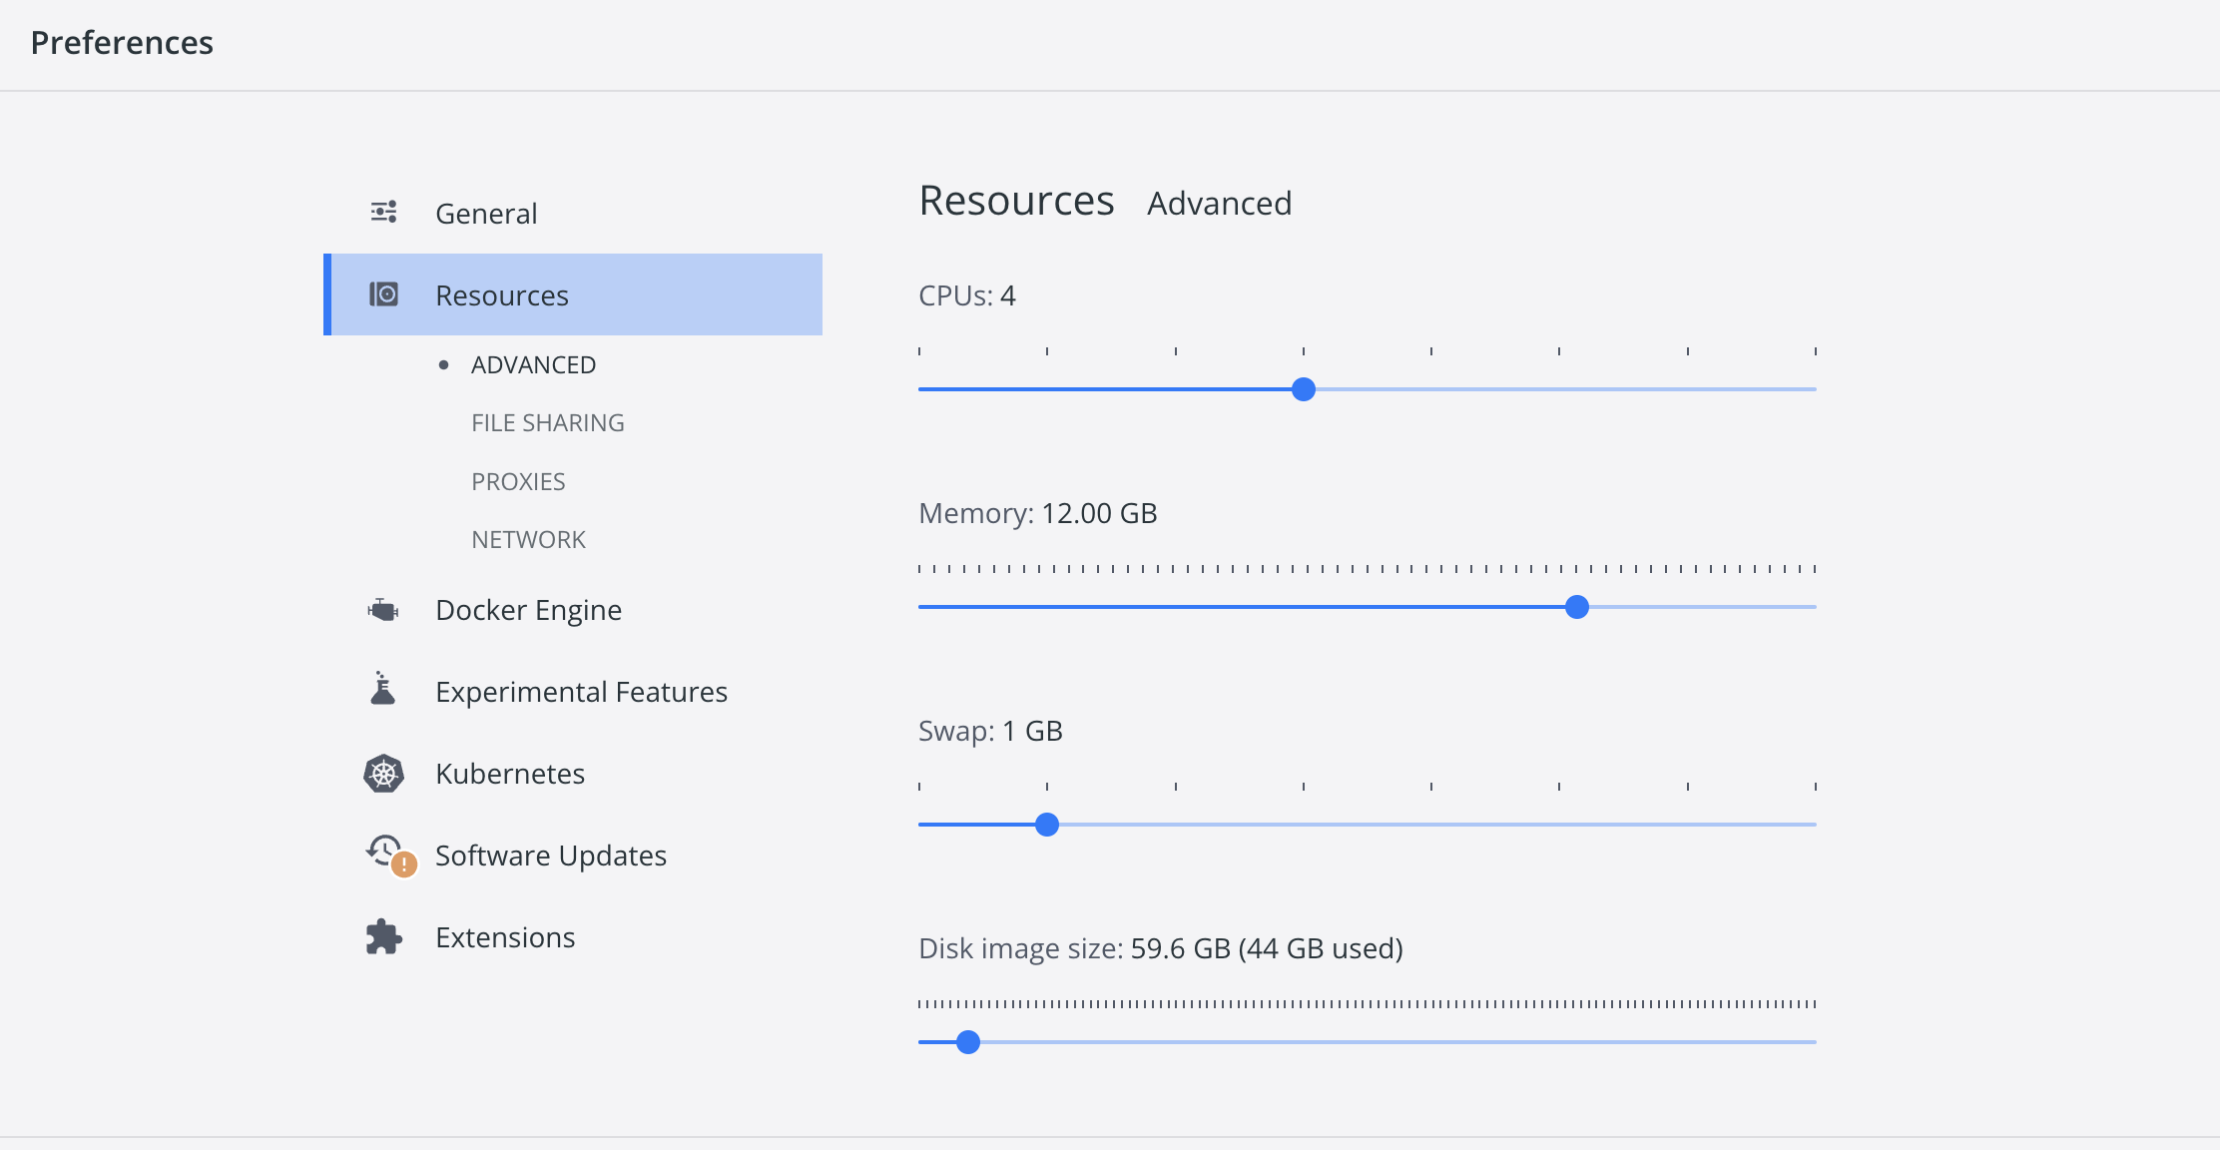2220x1150 pixels.
Task: Click the Memory slider handle
Action: 1577,607
